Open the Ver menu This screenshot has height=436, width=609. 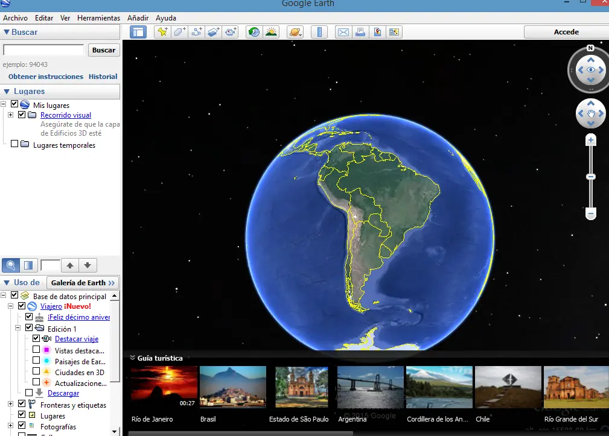65,18
